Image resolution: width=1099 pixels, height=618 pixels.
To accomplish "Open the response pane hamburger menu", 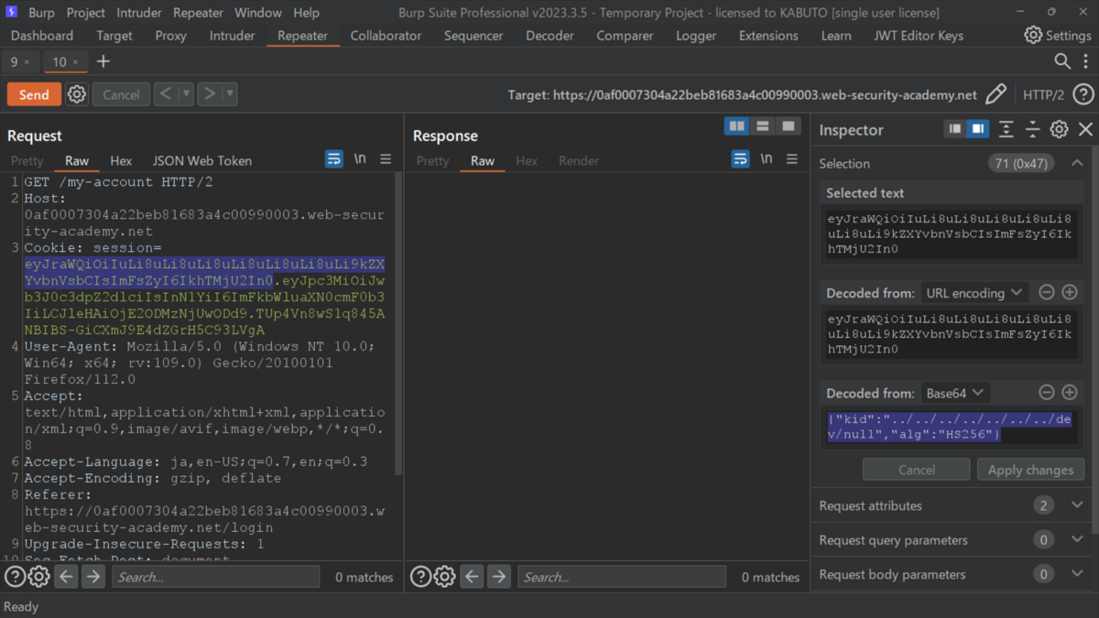I will tap(791, 159).
